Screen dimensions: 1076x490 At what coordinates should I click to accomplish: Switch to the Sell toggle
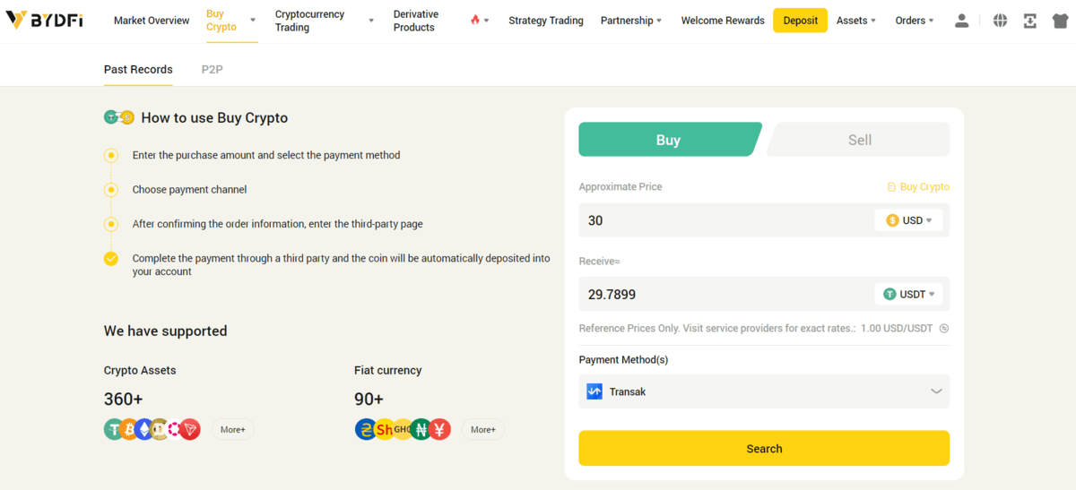point(859,140)
